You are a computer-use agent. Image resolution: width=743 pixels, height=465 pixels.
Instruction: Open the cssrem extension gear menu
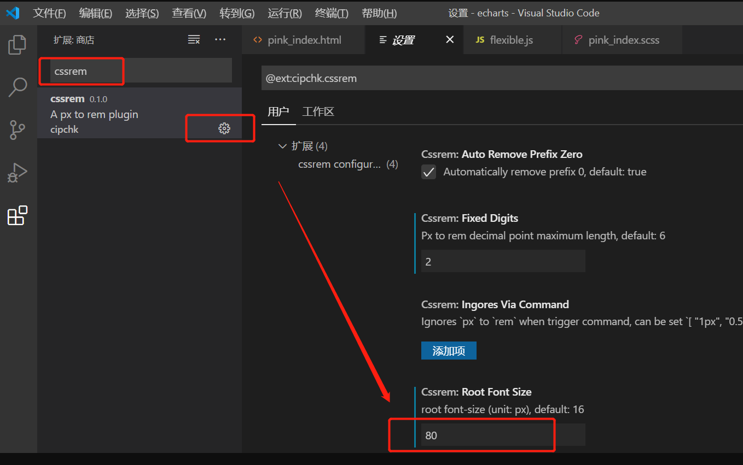click(224, 128)
